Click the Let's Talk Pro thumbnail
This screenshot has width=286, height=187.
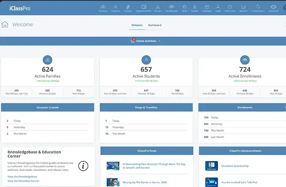211,182
